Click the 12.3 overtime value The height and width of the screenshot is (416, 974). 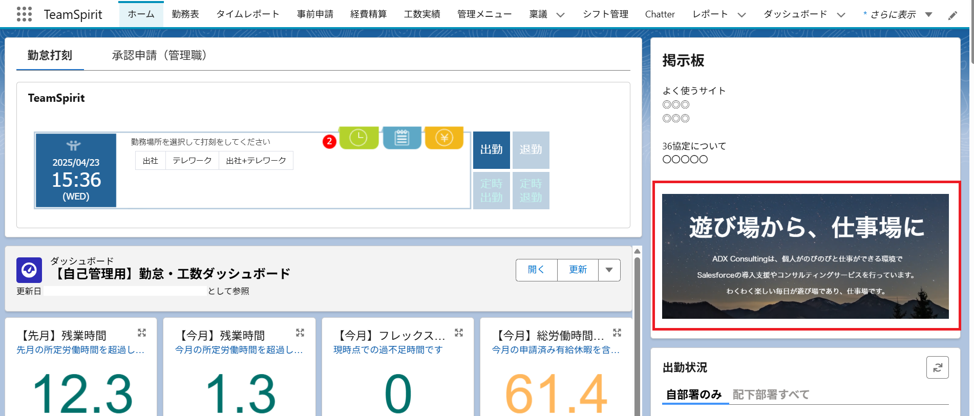coord(83,394)
